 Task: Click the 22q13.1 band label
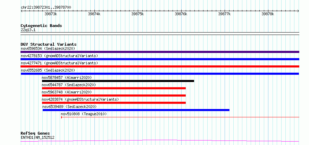pyautogui.click(x=28, y=30)
